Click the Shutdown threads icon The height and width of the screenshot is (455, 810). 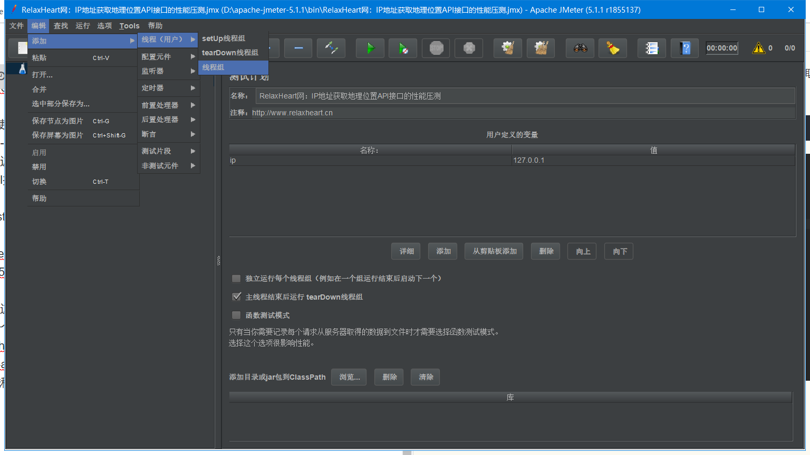tap(469, 48)
